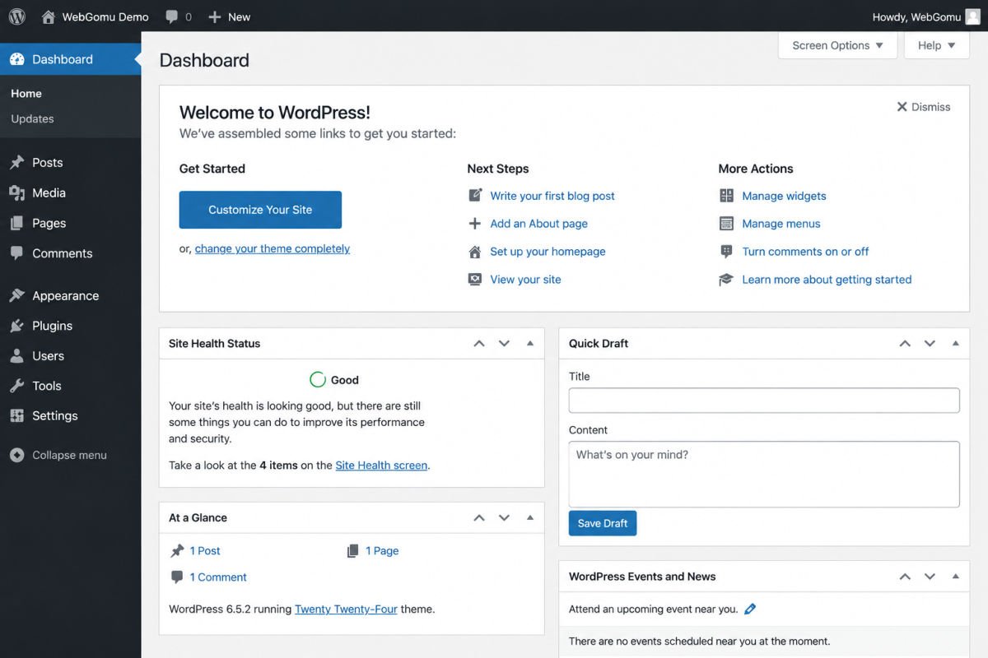Screen dimensions: 988x658
Task: Click the Customize Your Site button
Action: coord(260,210)
